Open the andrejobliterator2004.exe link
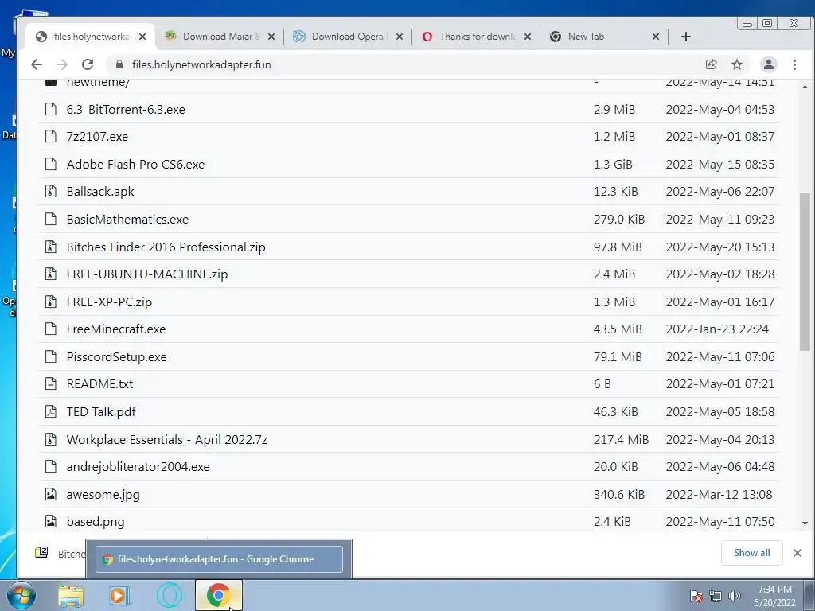This screenshot has height=611, width=815. [x=138, y=466]
